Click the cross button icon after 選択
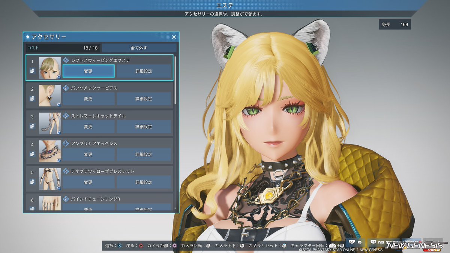450x253 pixels. [120, 246]
